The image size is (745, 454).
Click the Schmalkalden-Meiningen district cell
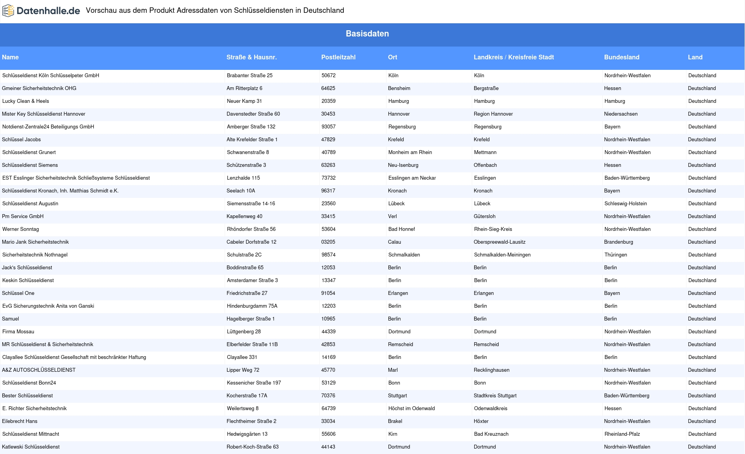click(x=502, y=255)
